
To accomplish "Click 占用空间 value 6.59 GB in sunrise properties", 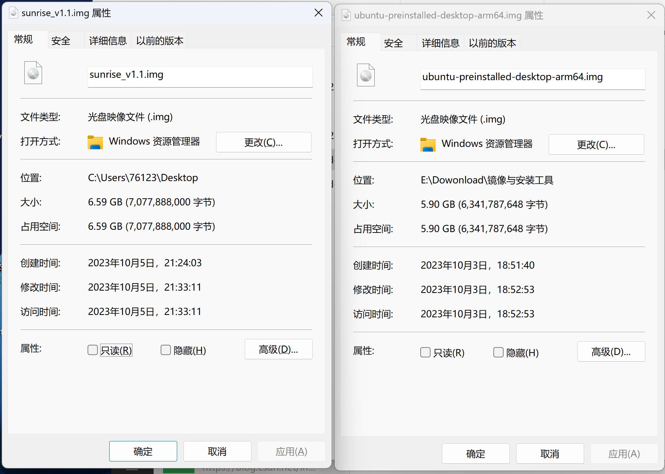I will click(152, 226).
